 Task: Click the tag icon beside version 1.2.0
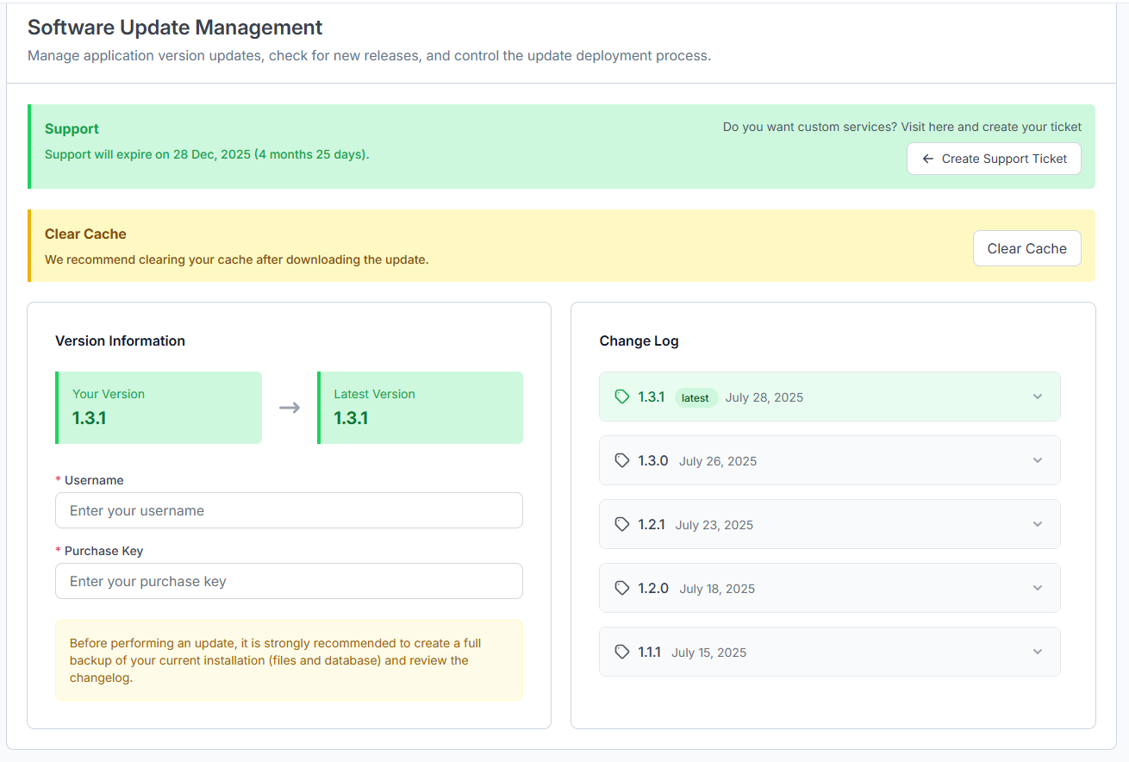(622, 588)
